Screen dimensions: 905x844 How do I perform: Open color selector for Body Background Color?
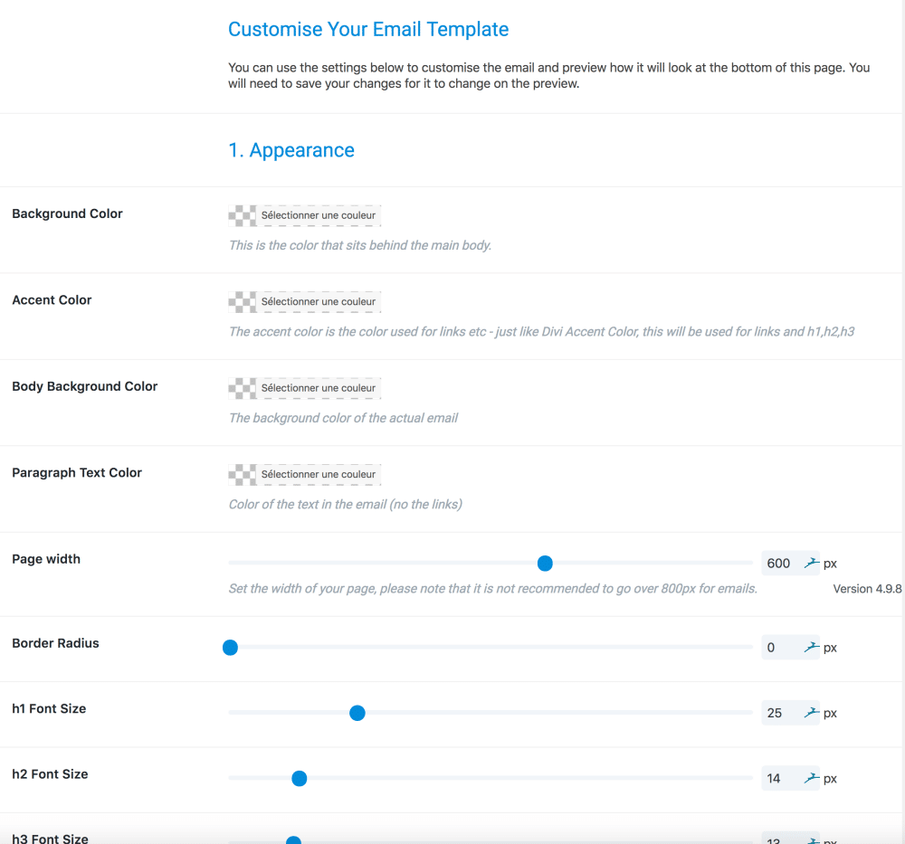point(318,388)
